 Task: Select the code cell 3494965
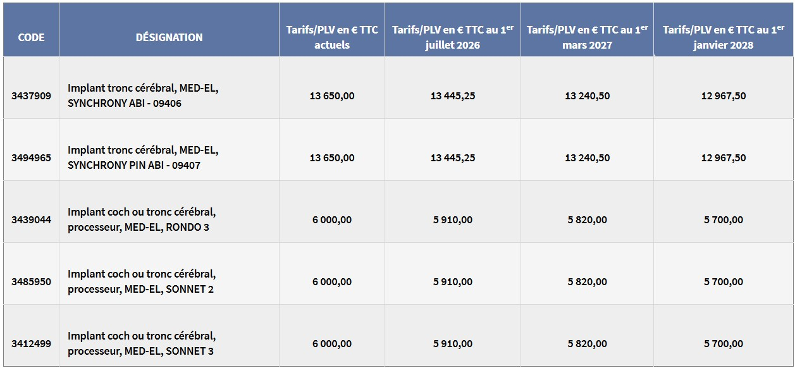tap(31, 158)
